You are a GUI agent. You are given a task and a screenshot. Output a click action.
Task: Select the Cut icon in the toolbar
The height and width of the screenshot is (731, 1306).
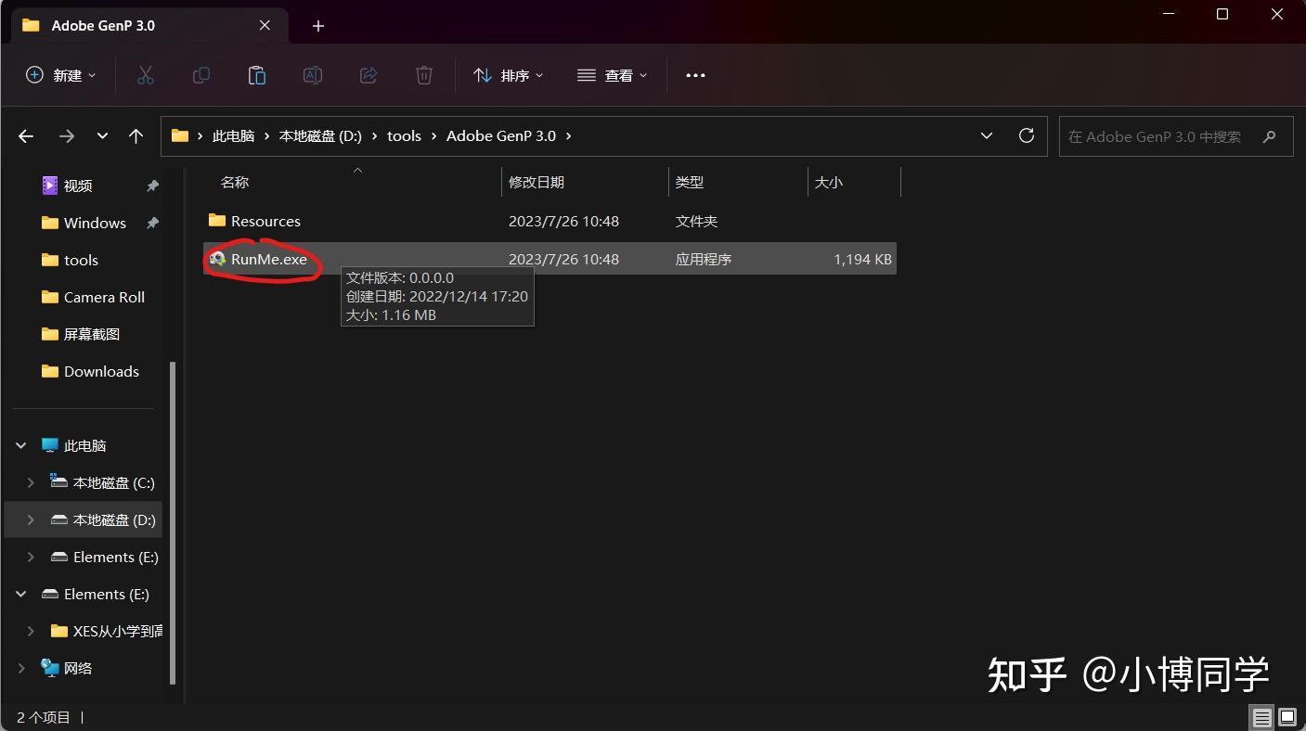(145, 75)
